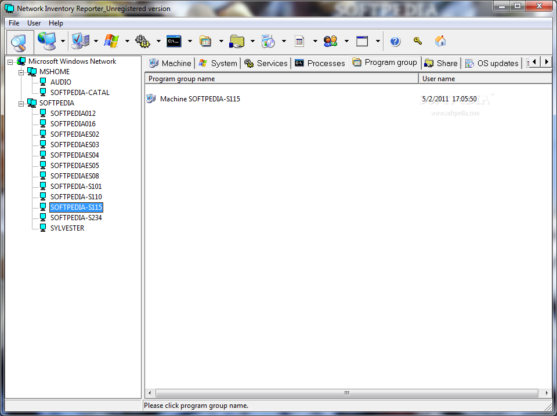The image size is (557, 416).
Task: Click the SOFTPEDIA-S115 computer icon in tree
Action: (x=43, y=207)
